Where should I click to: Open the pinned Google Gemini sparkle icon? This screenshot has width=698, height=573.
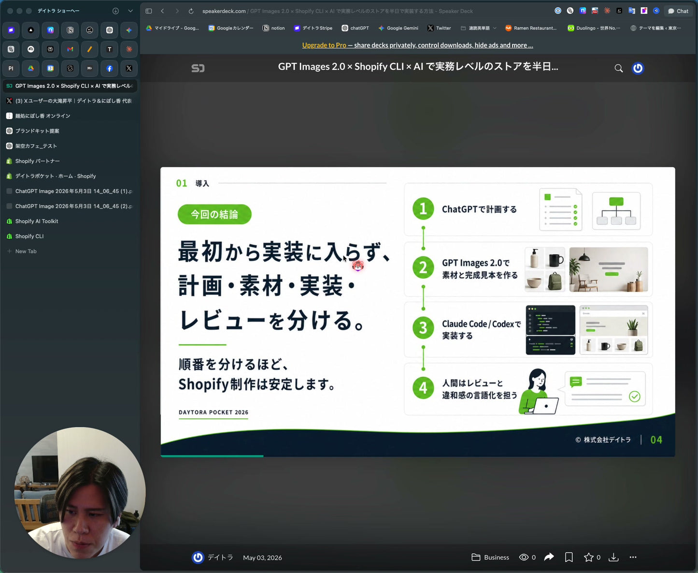click(x=129, y=30)
